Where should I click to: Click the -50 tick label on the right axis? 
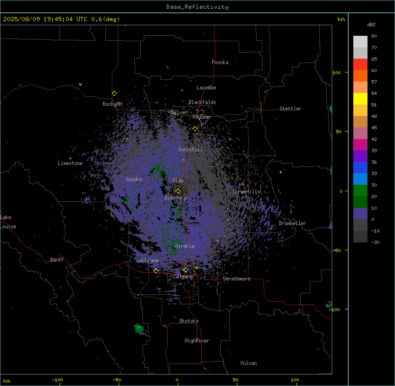(336, 250)
